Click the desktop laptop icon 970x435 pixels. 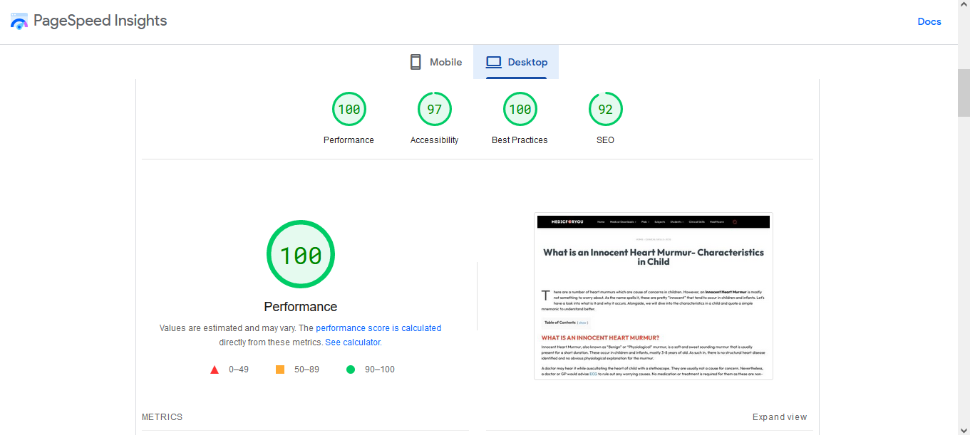494,62
